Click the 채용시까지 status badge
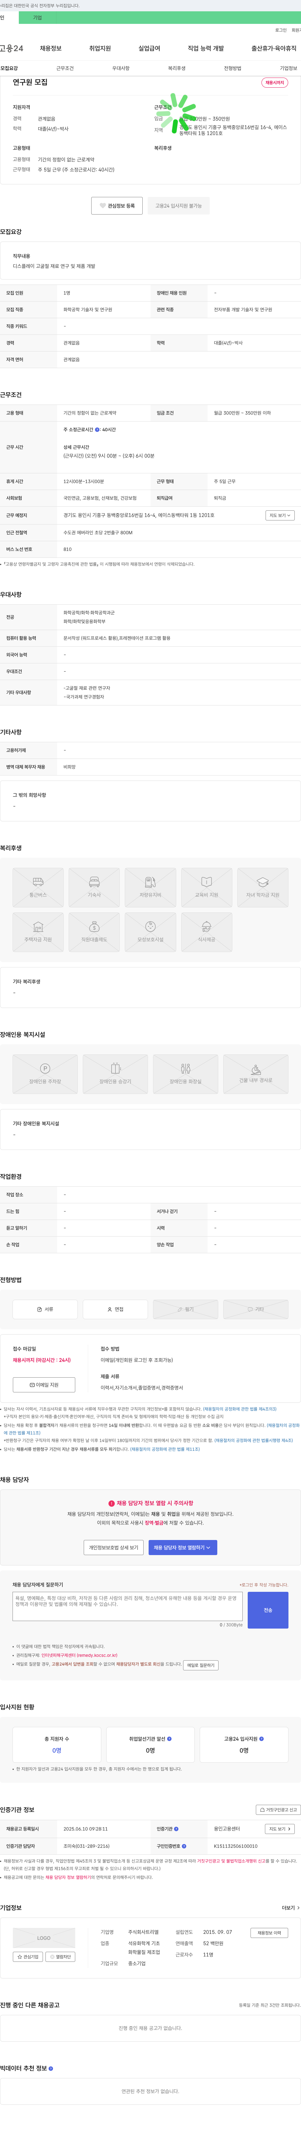The width and height of the screenshot is (301, 2133). pos(275,83)
